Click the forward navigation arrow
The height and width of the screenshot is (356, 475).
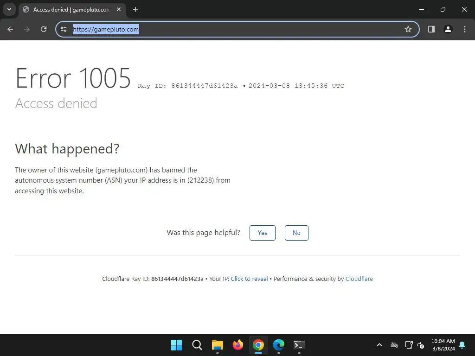pyautogui.click(x=27, y=29)
